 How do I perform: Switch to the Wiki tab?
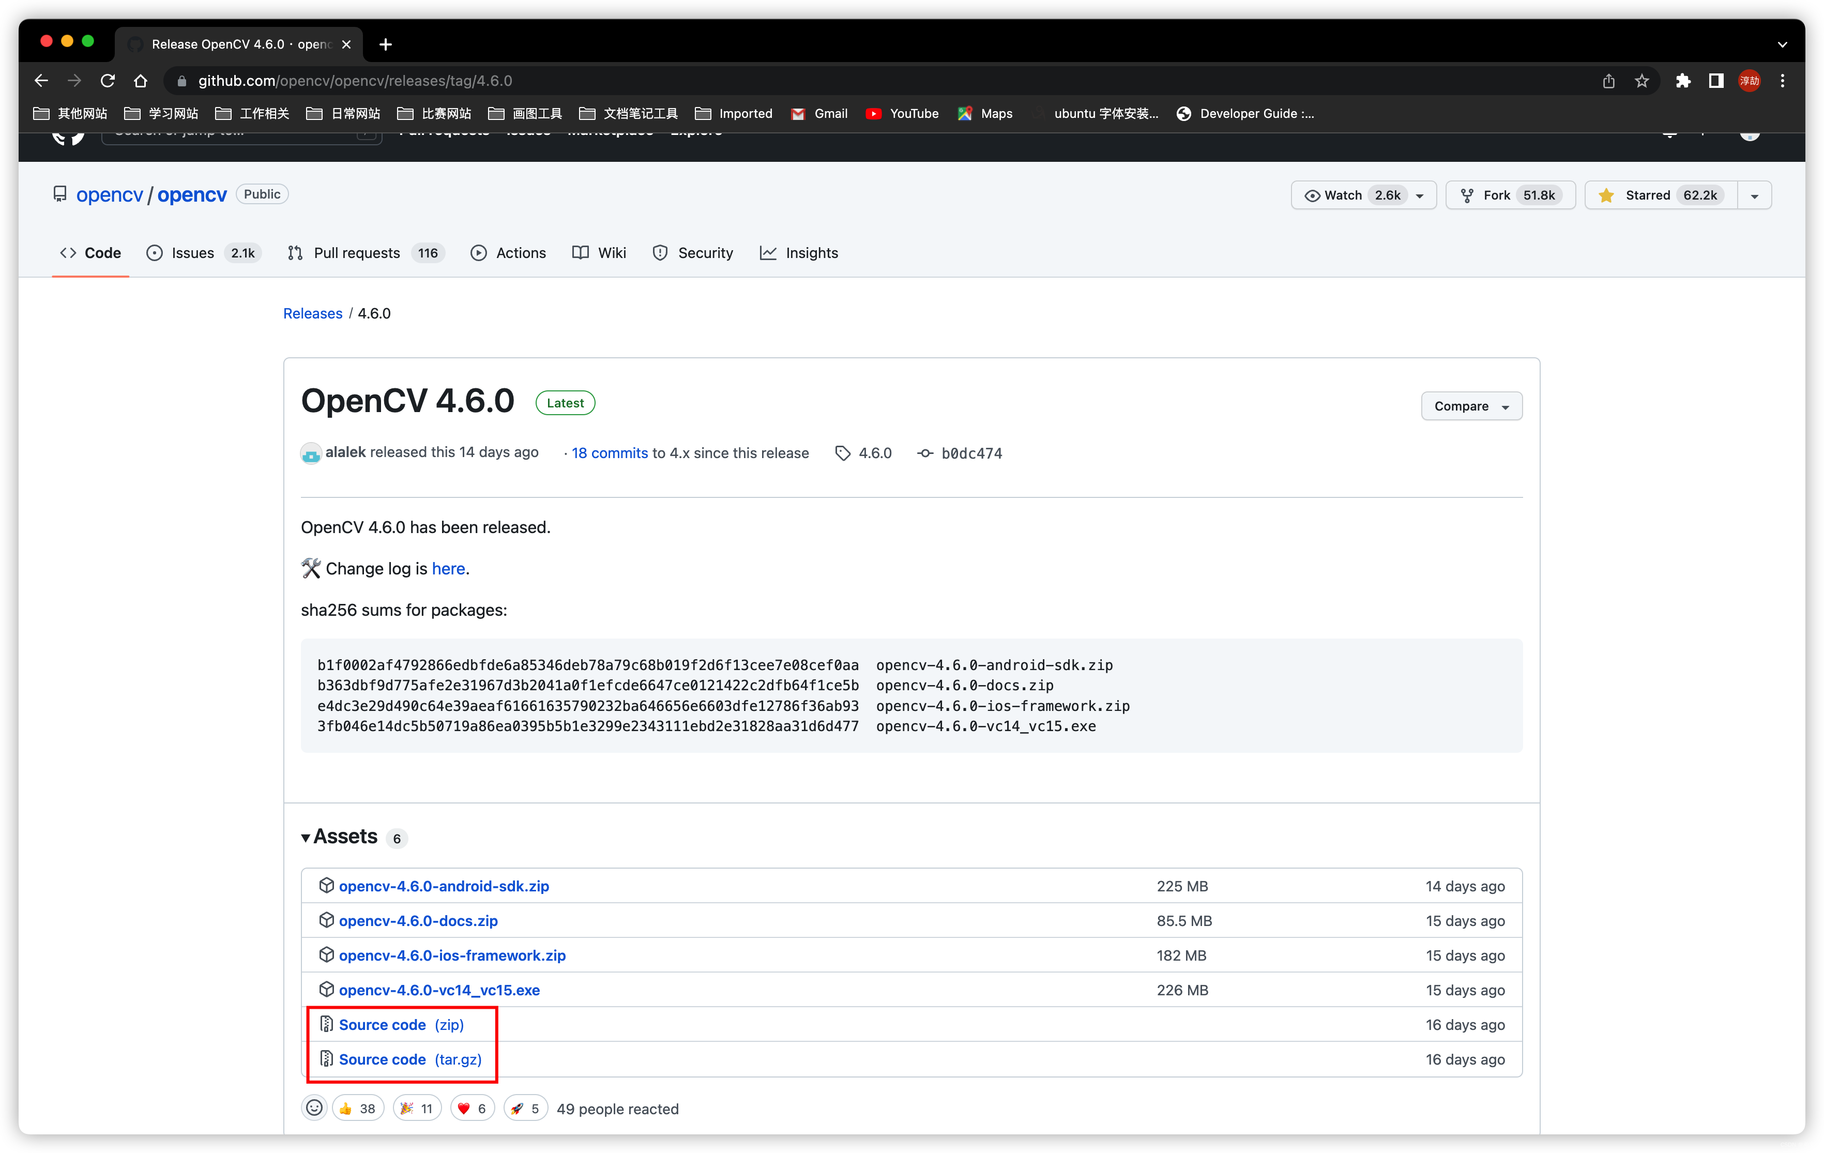599,253
